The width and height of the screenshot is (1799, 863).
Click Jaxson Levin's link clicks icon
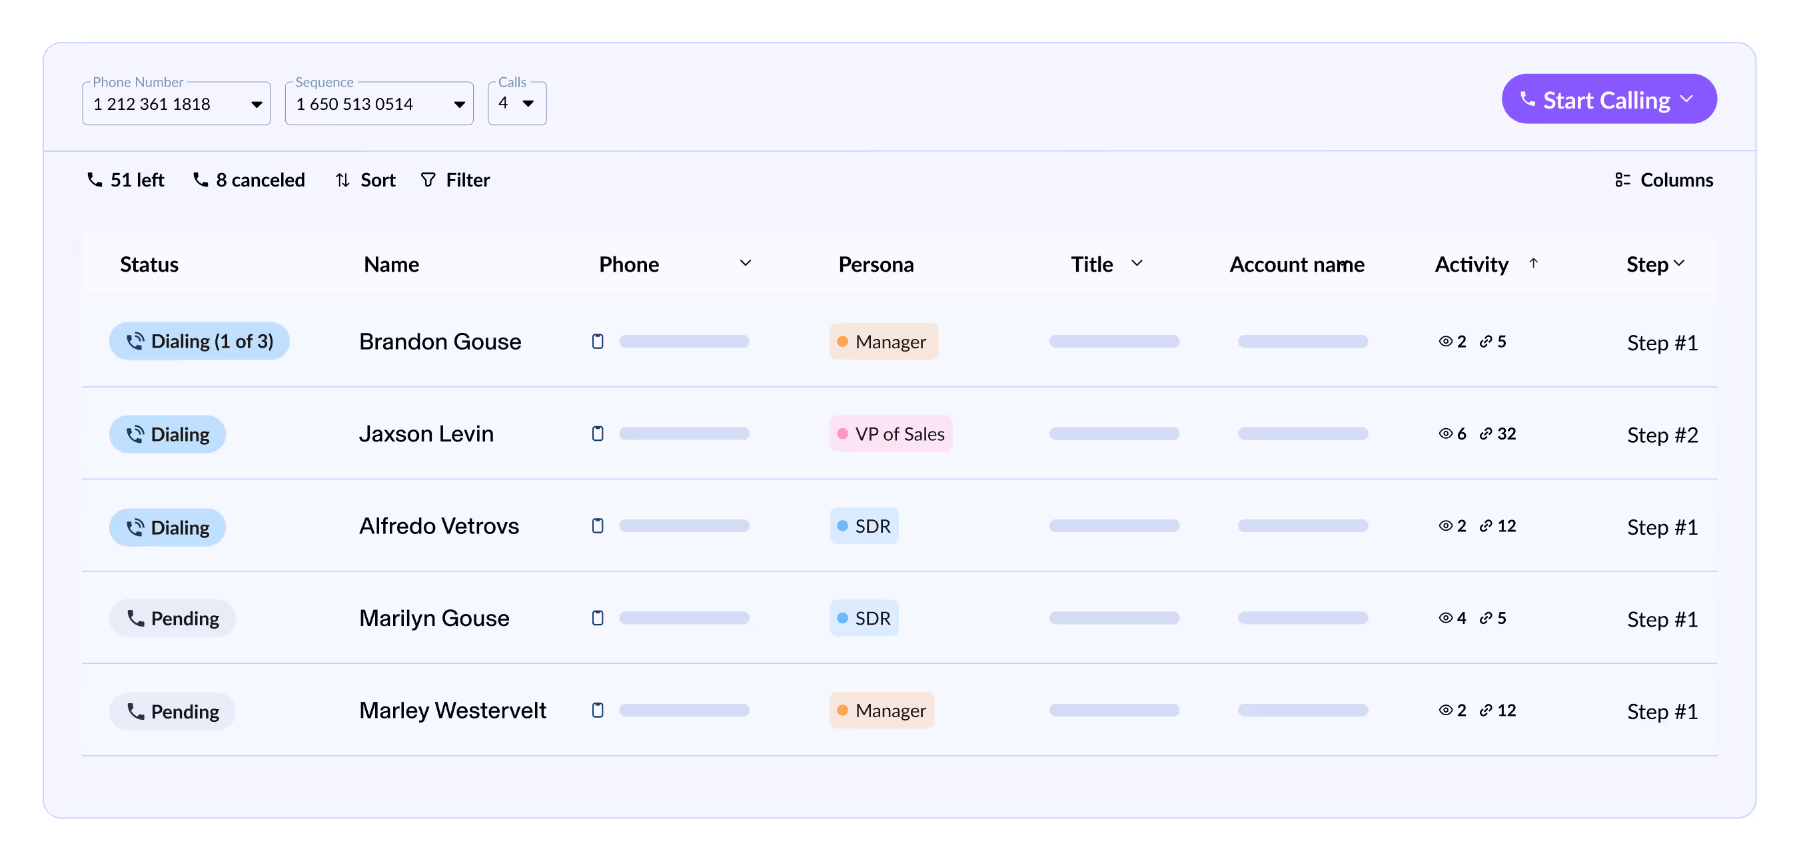pos(1485,433)
